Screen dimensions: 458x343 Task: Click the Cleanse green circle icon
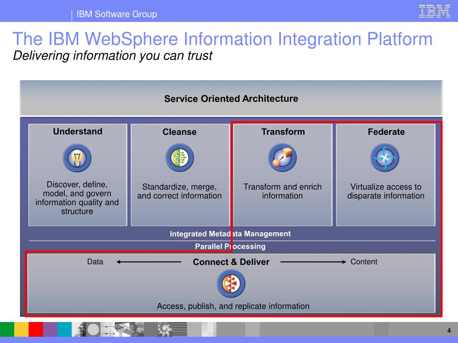[180, 158]
